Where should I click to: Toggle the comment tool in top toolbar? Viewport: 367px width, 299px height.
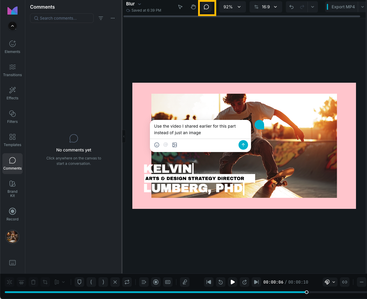206,7
